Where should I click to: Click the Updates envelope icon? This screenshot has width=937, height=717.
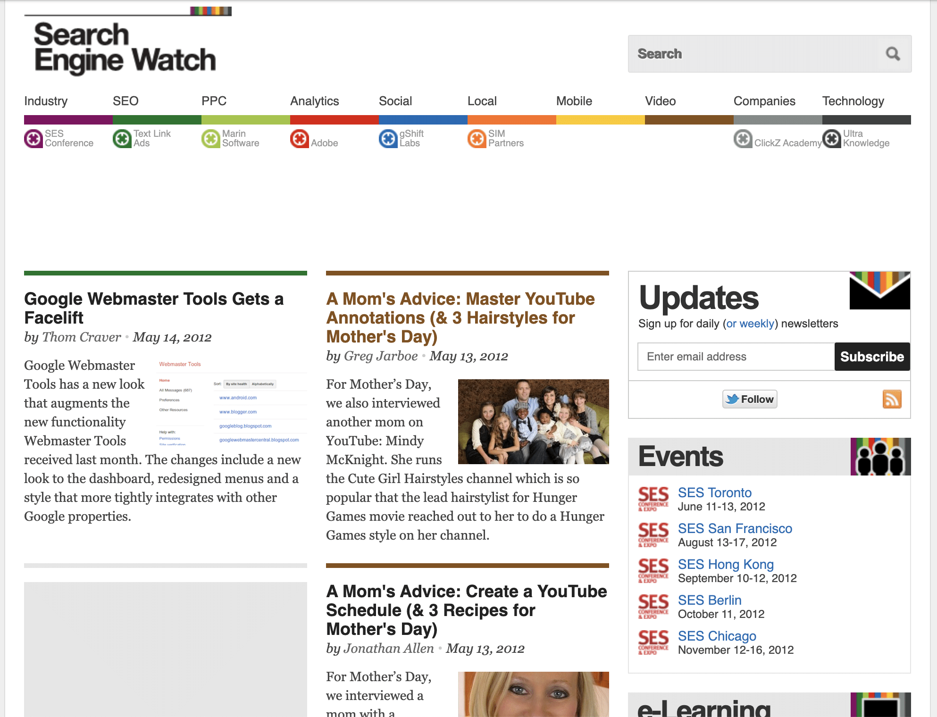coord(880,291)
